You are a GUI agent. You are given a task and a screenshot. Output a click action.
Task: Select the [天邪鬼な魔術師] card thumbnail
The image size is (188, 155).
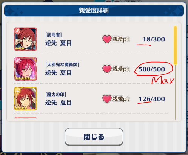26,69
